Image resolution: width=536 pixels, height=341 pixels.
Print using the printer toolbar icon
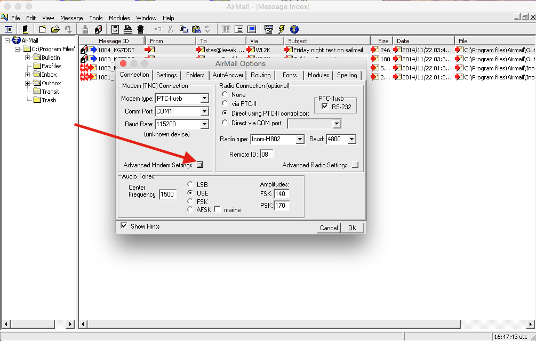(128, 29)
